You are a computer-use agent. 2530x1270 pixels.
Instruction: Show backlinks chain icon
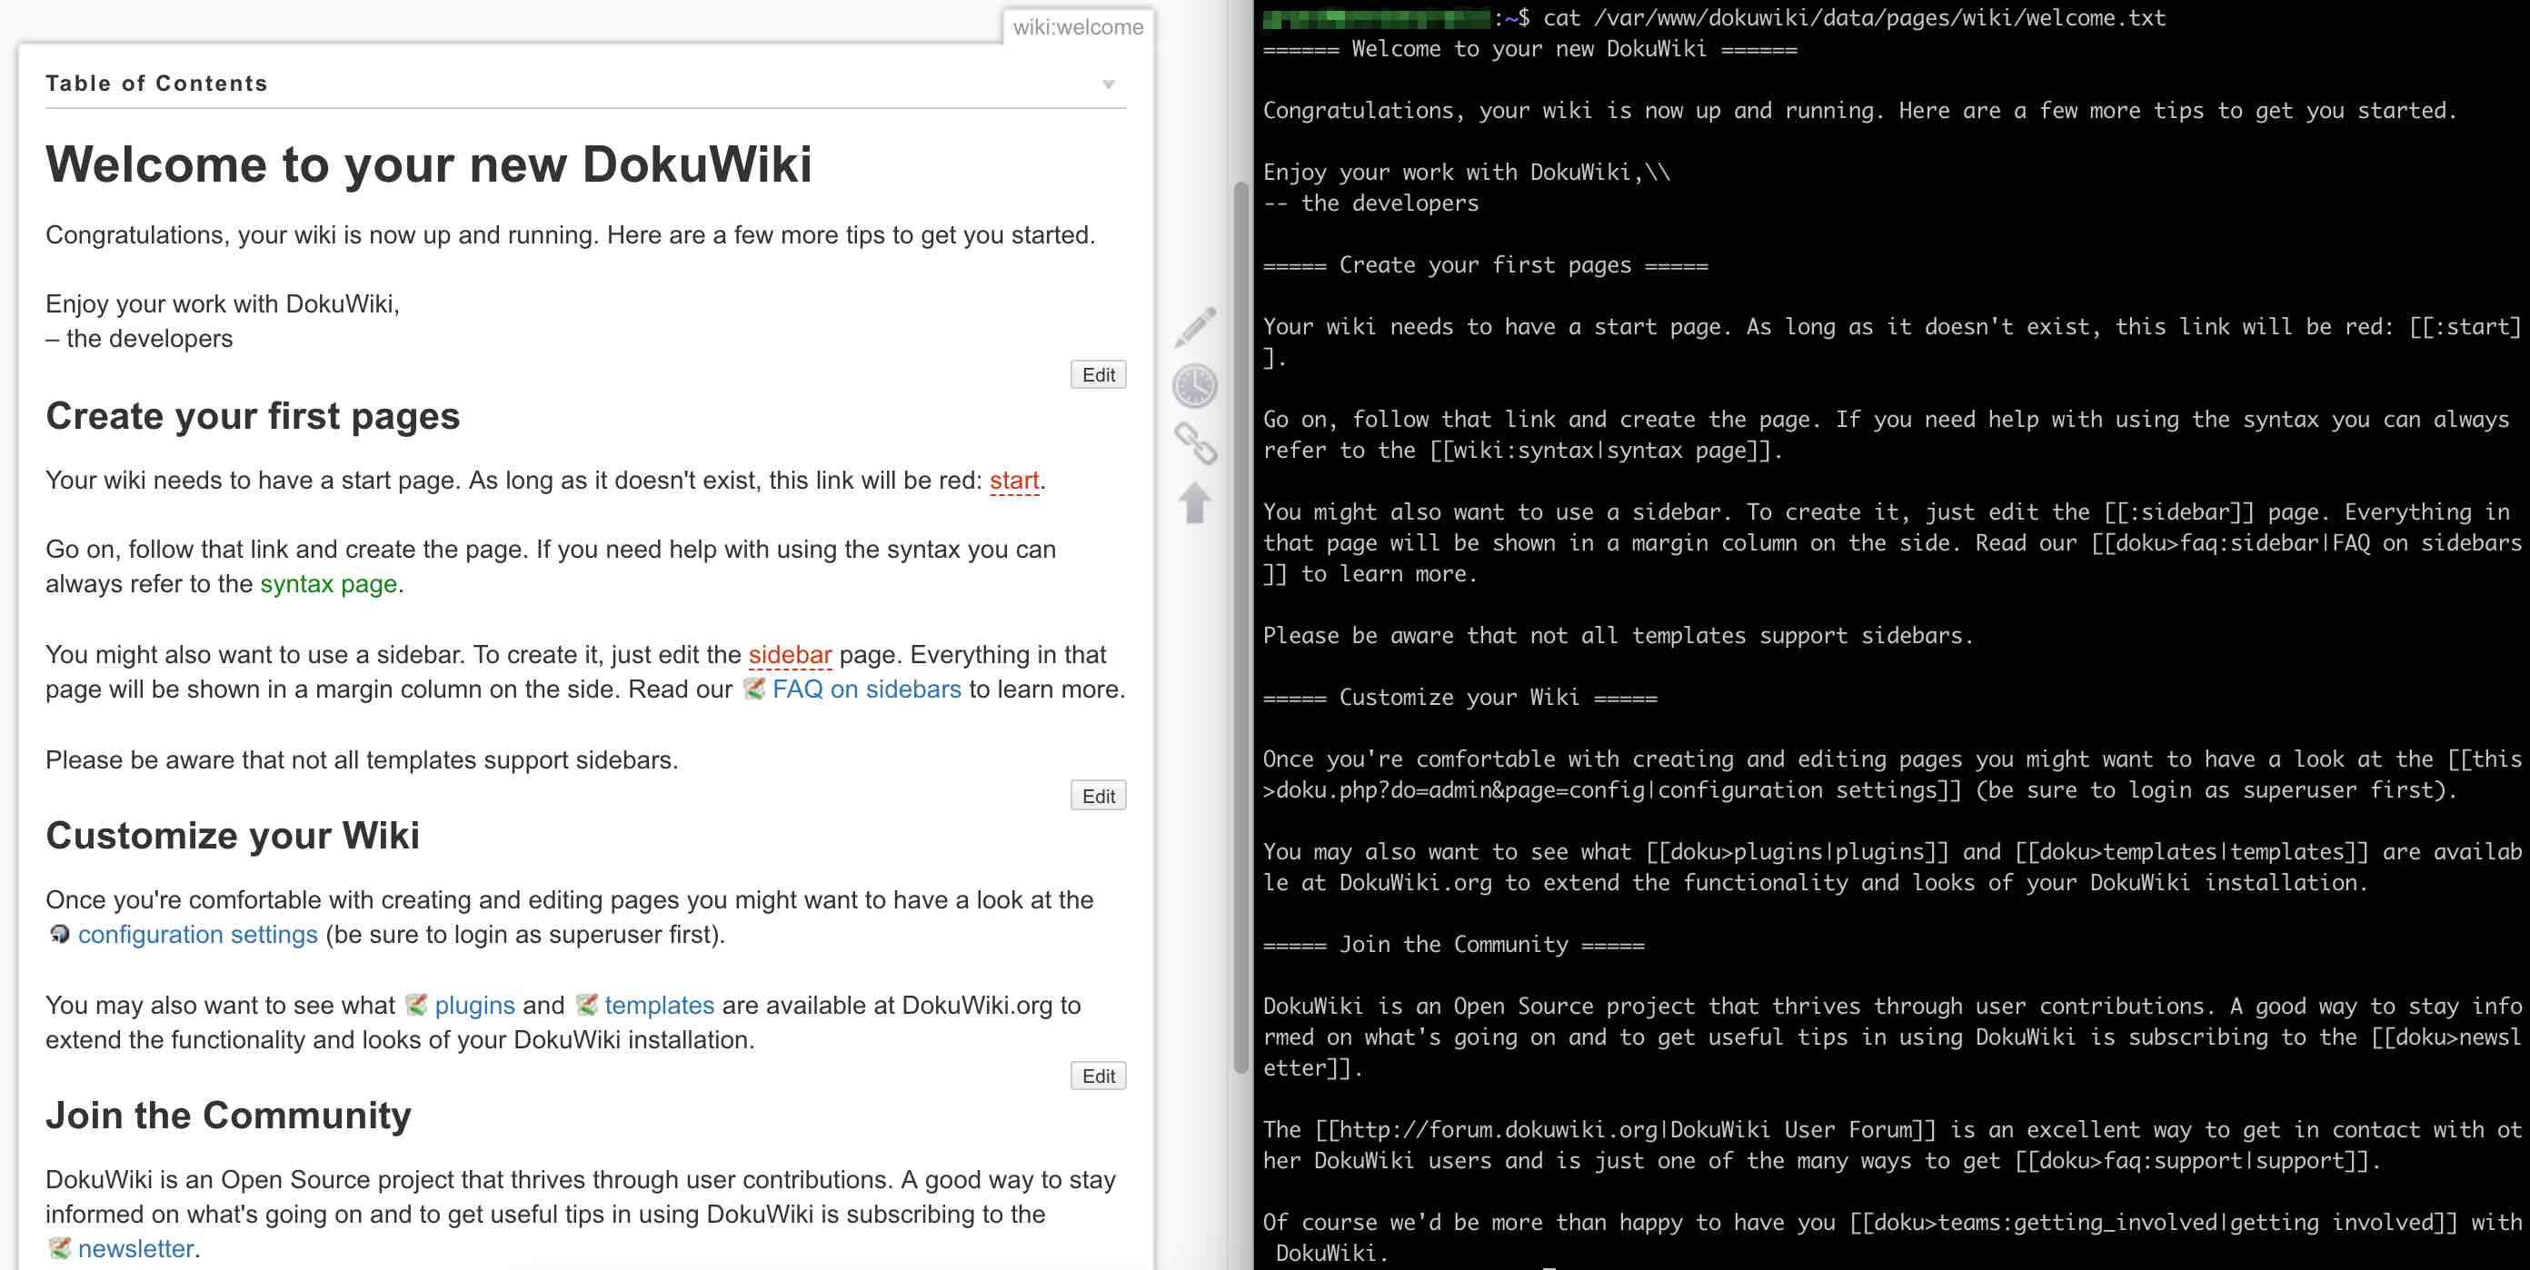(x=1194, y=443)
